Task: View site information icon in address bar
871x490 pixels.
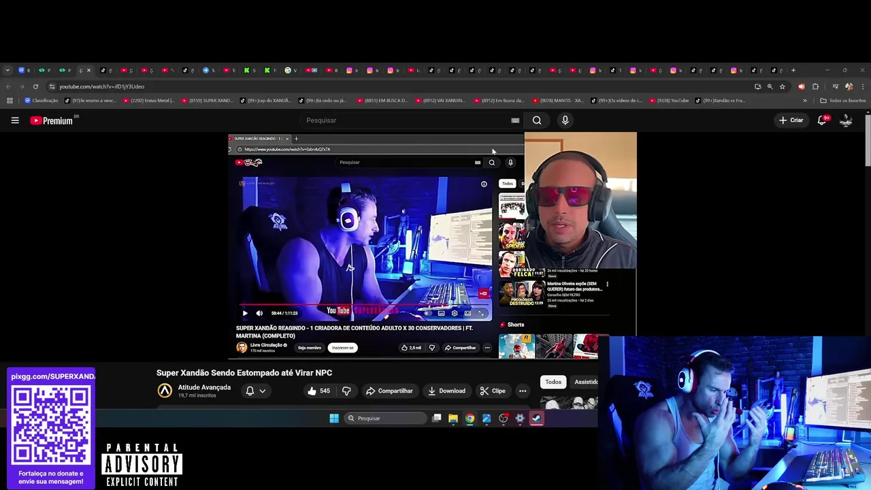Action: tap(52, 86)
